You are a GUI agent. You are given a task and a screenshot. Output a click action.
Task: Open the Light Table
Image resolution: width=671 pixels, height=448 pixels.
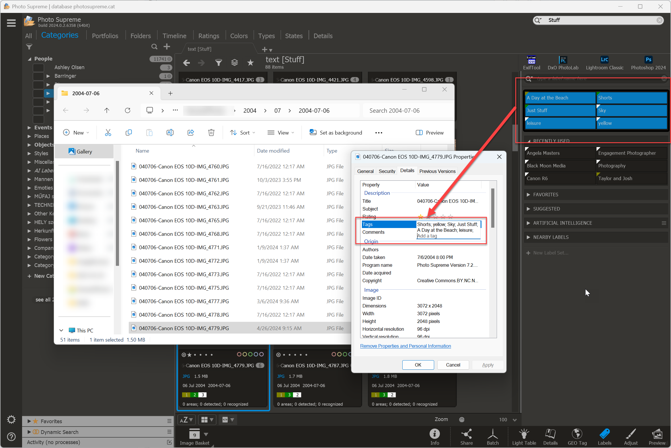(524, 437)
